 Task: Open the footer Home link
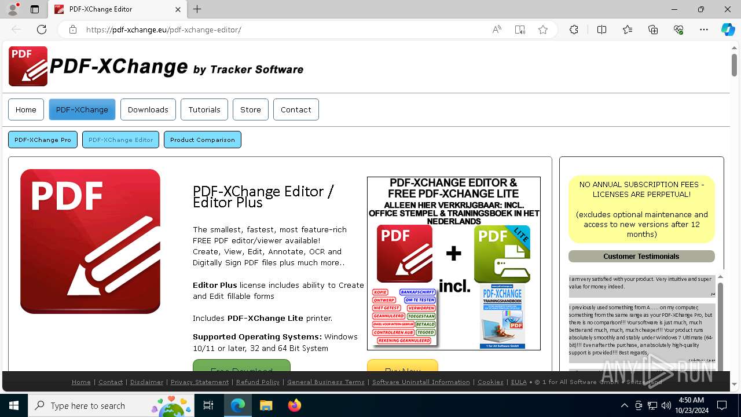click(x=81, y=382)
